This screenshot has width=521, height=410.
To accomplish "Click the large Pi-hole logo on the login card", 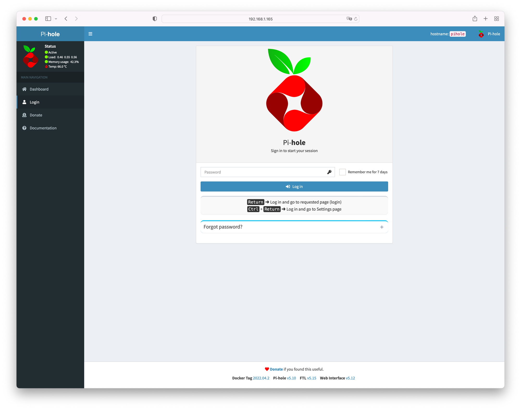I will 294,90.
